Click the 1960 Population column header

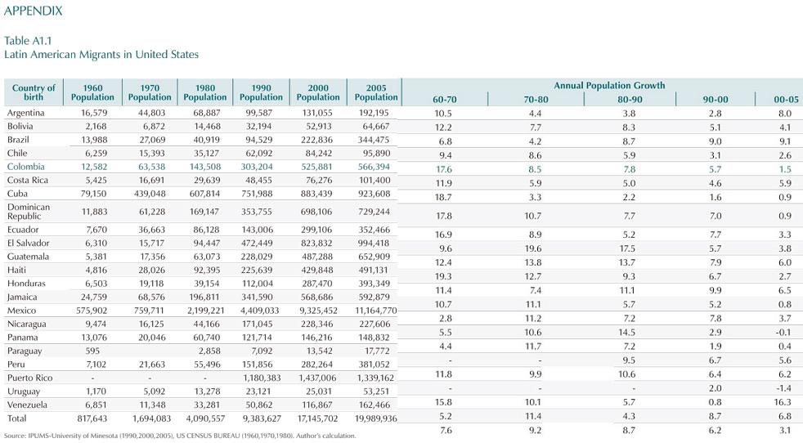(92, 92)
